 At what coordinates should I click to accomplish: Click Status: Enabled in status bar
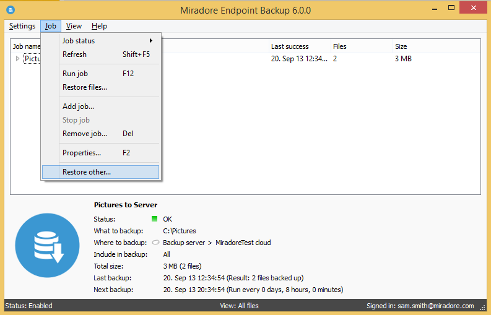pos(29,306)
